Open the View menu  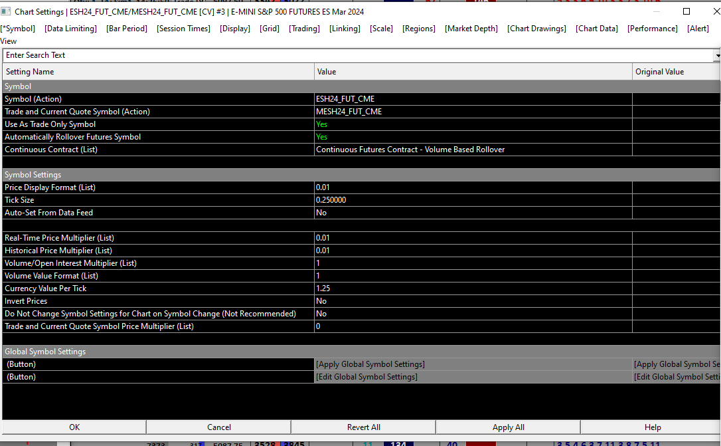pos(9,41)
